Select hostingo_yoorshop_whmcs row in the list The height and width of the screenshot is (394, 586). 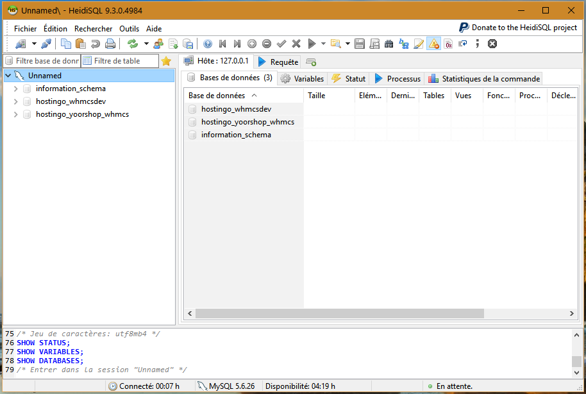click(x=247, y=122)
